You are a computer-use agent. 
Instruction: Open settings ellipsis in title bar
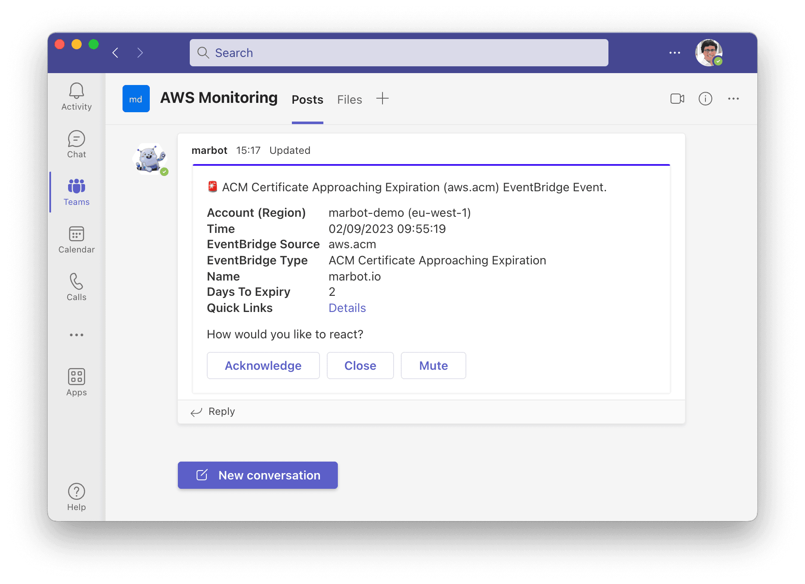click(x=675, y=53)
